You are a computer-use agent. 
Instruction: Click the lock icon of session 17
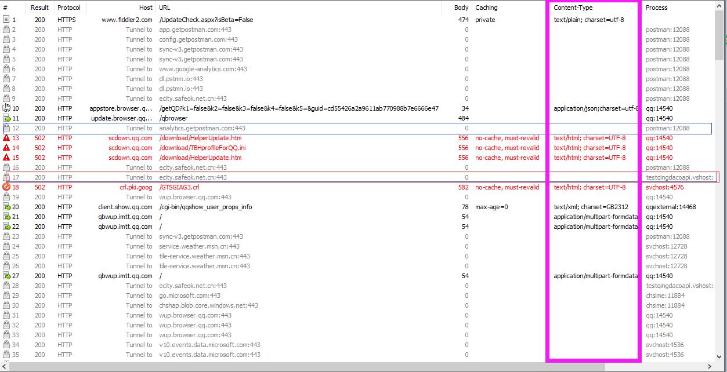coord(6,177)
